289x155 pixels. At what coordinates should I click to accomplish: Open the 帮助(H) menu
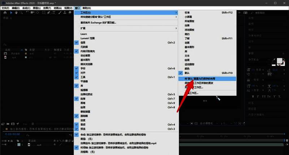click(86, 8)
